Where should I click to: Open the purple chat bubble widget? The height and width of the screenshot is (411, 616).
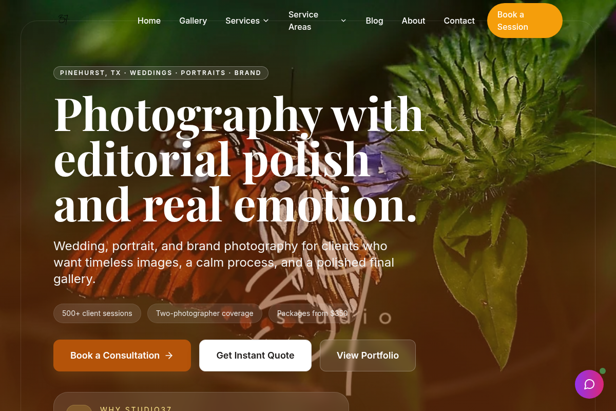point(589,384)
